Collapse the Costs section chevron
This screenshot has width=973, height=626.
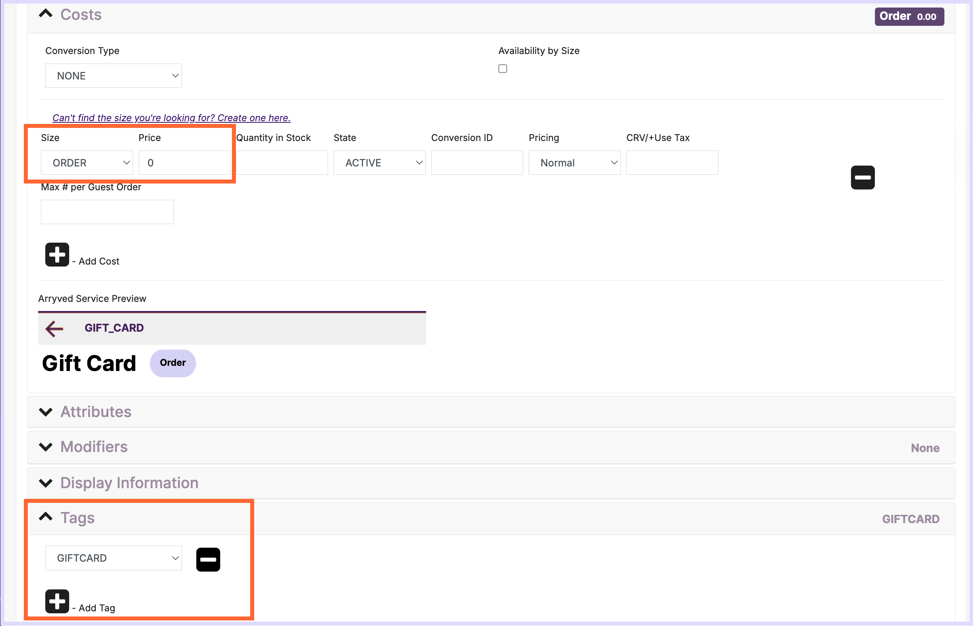[46, 14]
